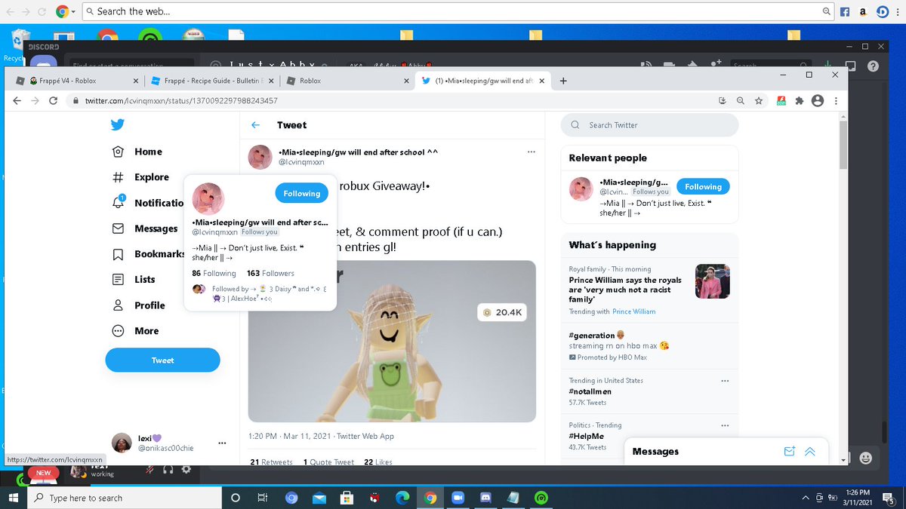Click the top Search the web box
Screen dimensions: 906x509
[457, 11]
